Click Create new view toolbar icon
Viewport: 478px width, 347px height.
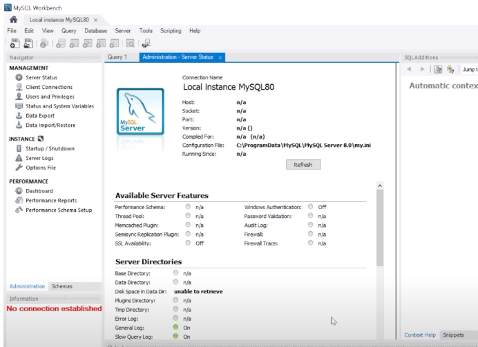88,43
